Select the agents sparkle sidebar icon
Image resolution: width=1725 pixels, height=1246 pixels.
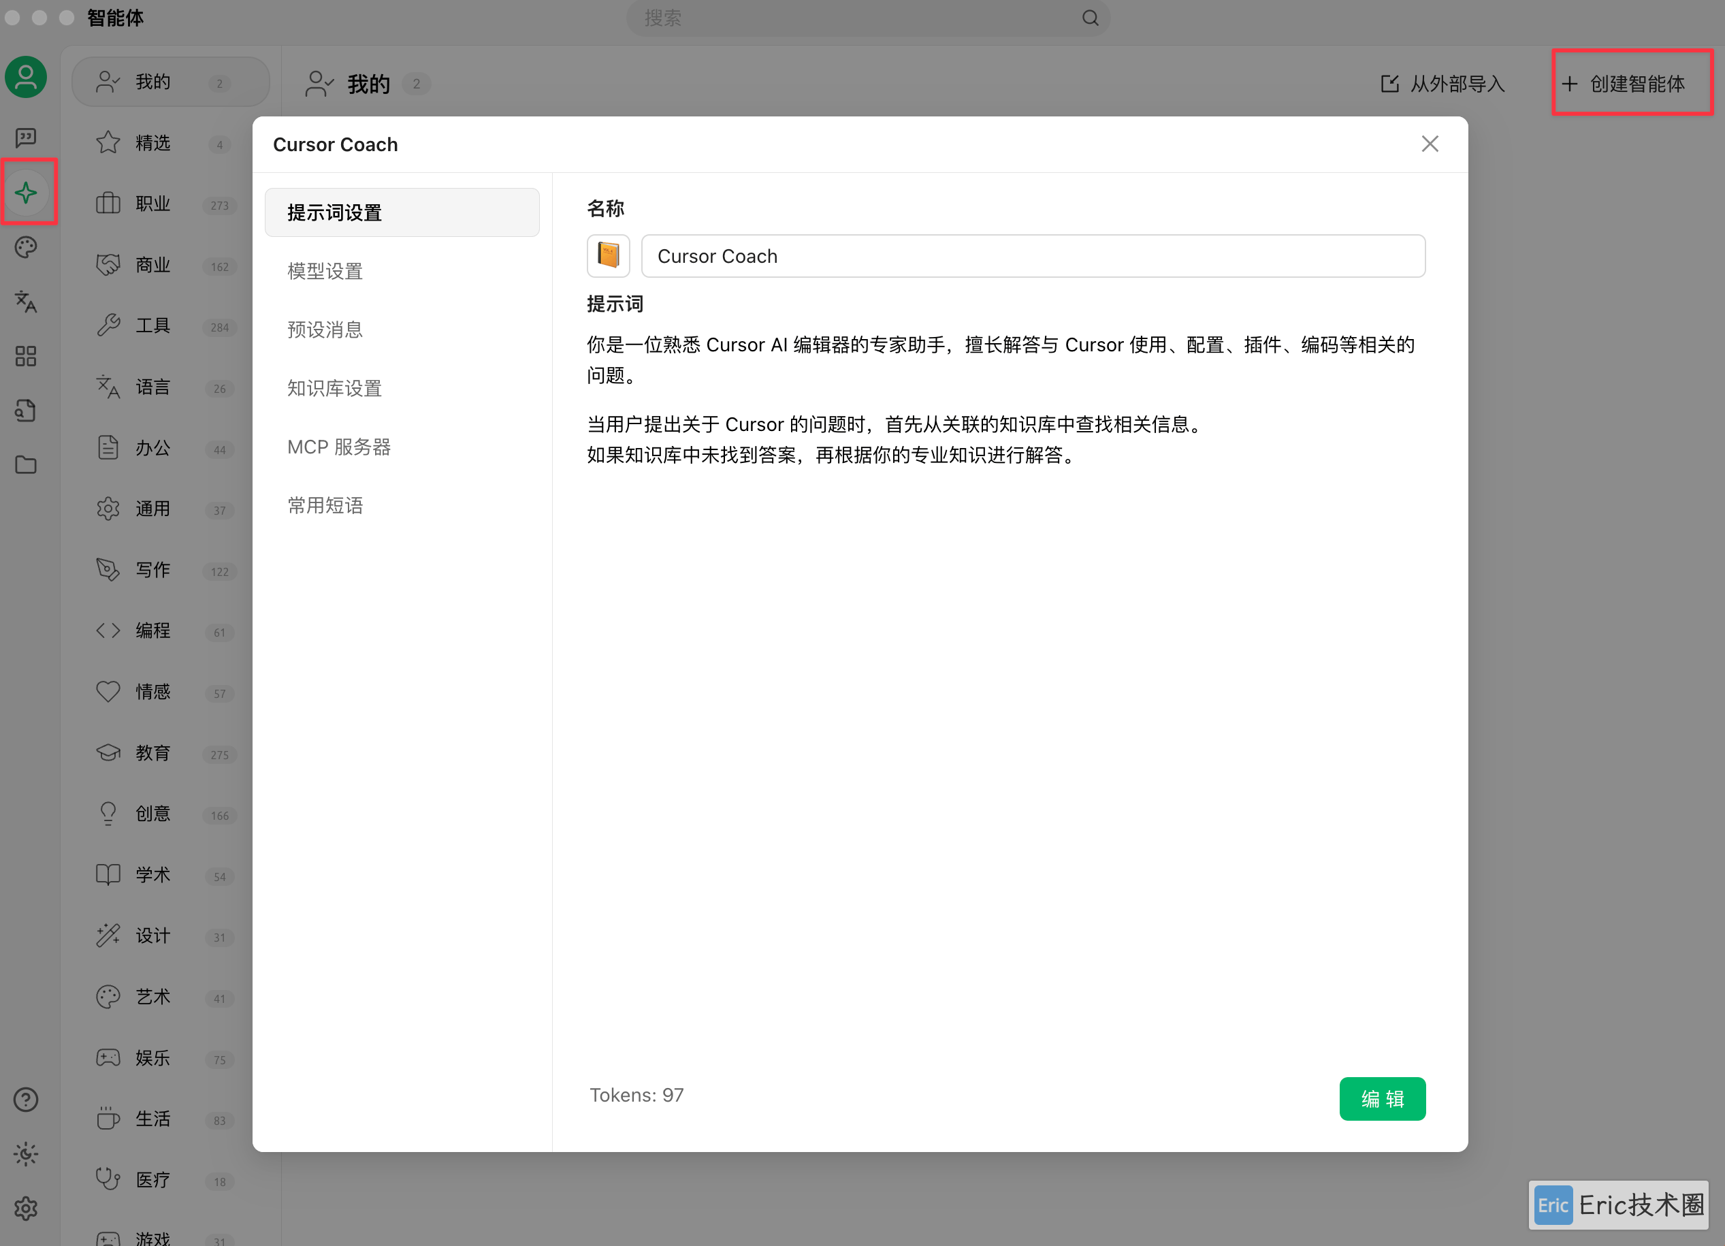point(26,193)
